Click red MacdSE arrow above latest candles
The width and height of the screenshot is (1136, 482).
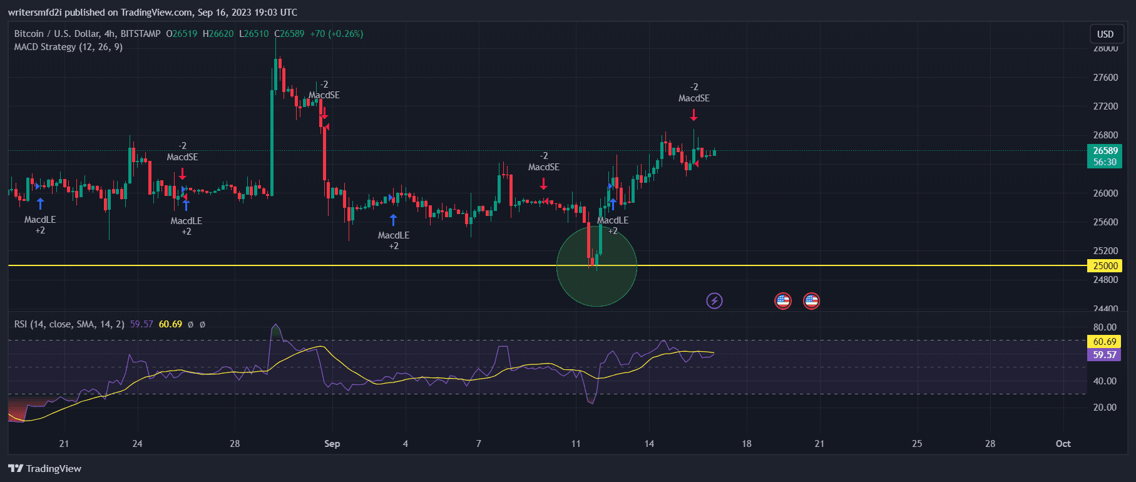point(693,115)
